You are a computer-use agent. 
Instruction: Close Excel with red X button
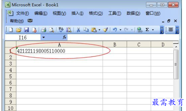173,5
